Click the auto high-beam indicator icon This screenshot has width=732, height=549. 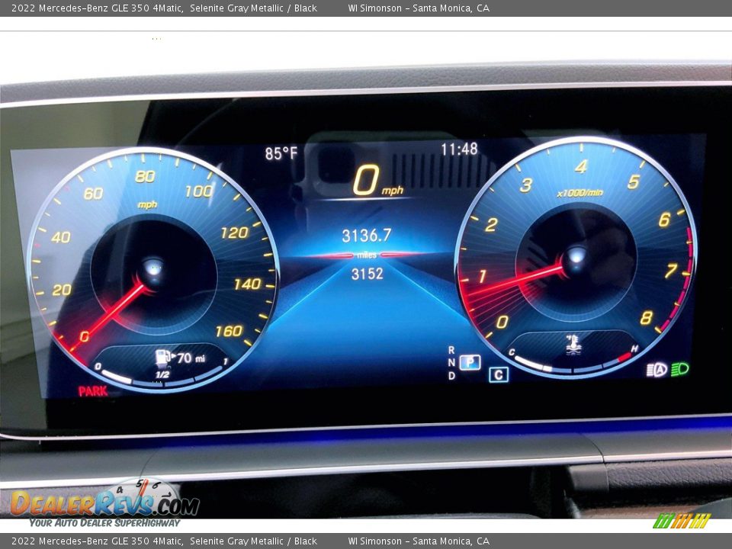657,371
